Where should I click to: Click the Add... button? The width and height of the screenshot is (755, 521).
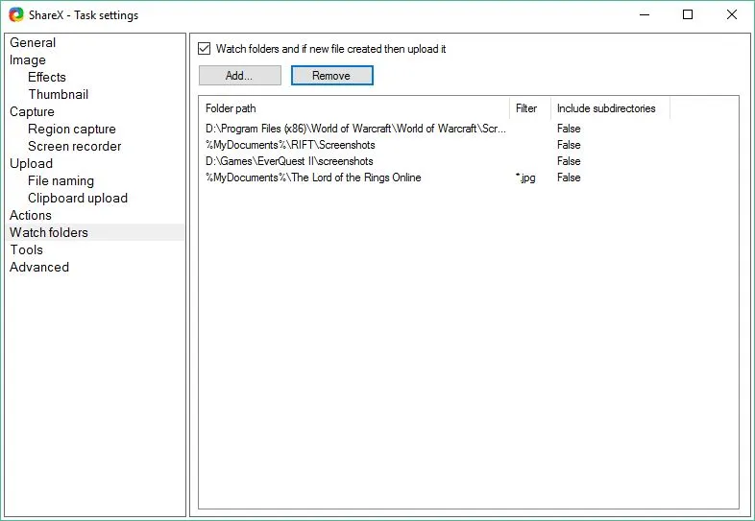(240, 76)
